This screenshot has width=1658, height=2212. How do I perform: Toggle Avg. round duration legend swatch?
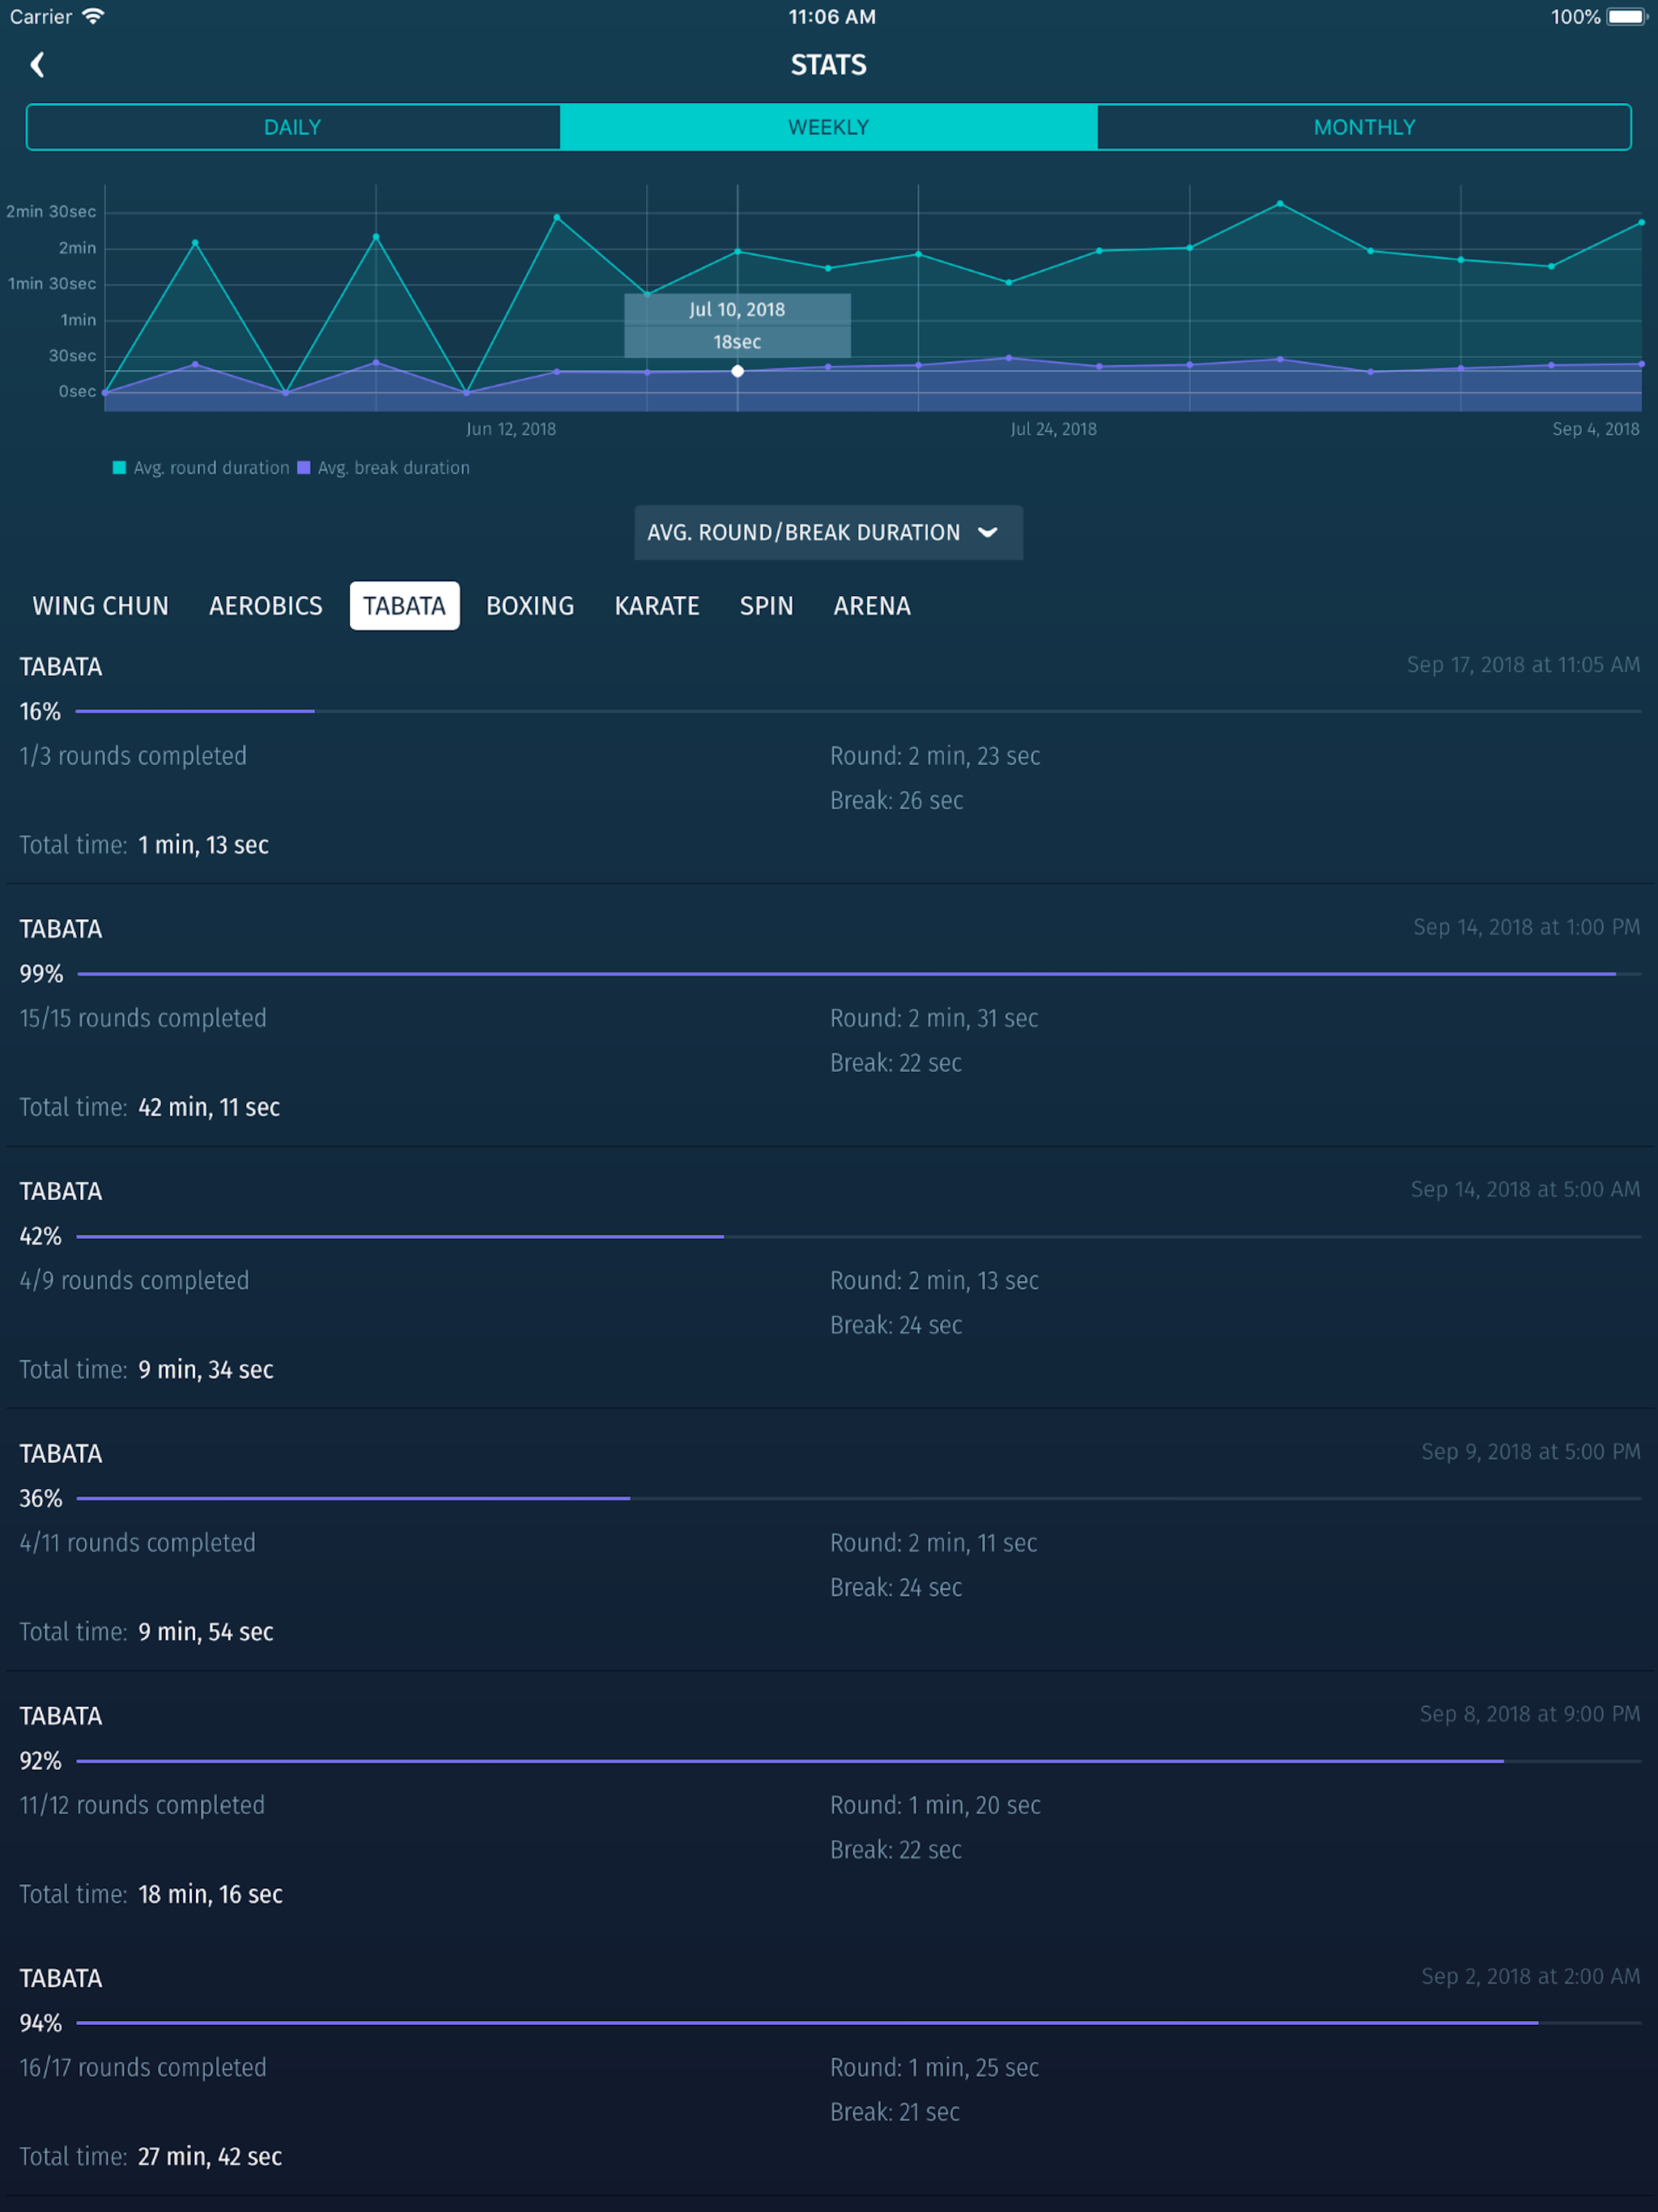(x=120, y=468)
